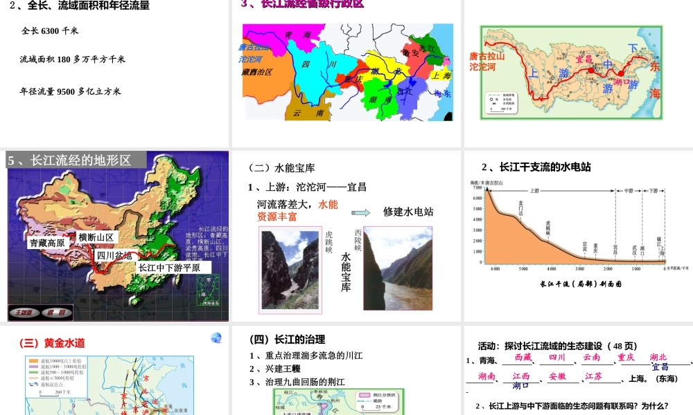Click the 青藏高原 label on the terrain map
The image size is (693, 415).
point(47,243)
